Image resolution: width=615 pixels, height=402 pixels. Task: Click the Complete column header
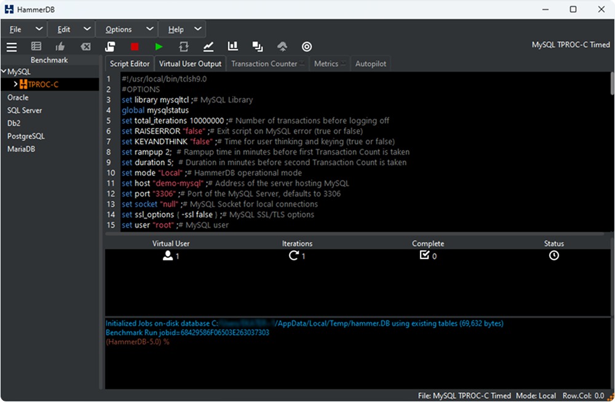tap(428, 244)
